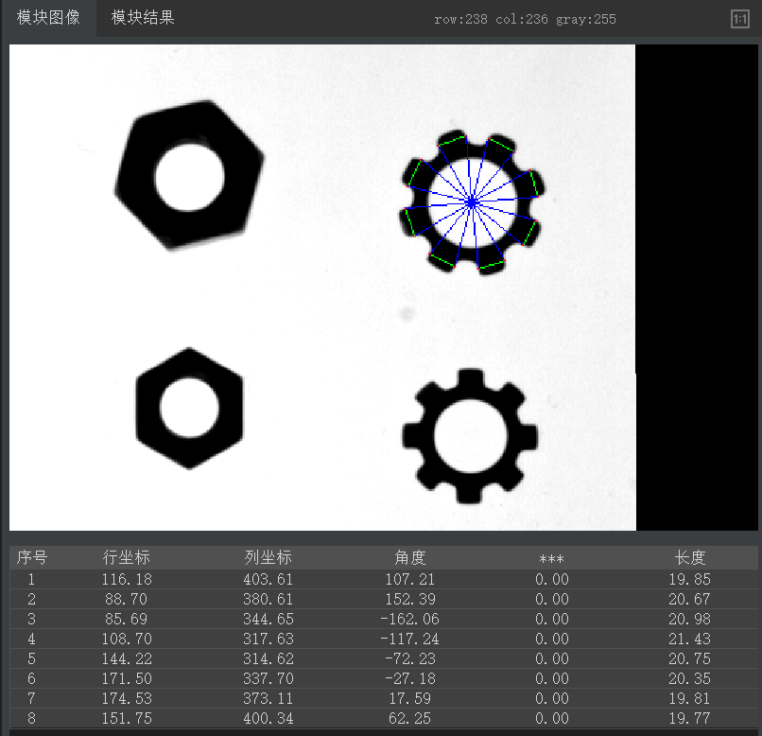762x736 pixels.
Task: Select cell showing 314.62
Action: 268,658
